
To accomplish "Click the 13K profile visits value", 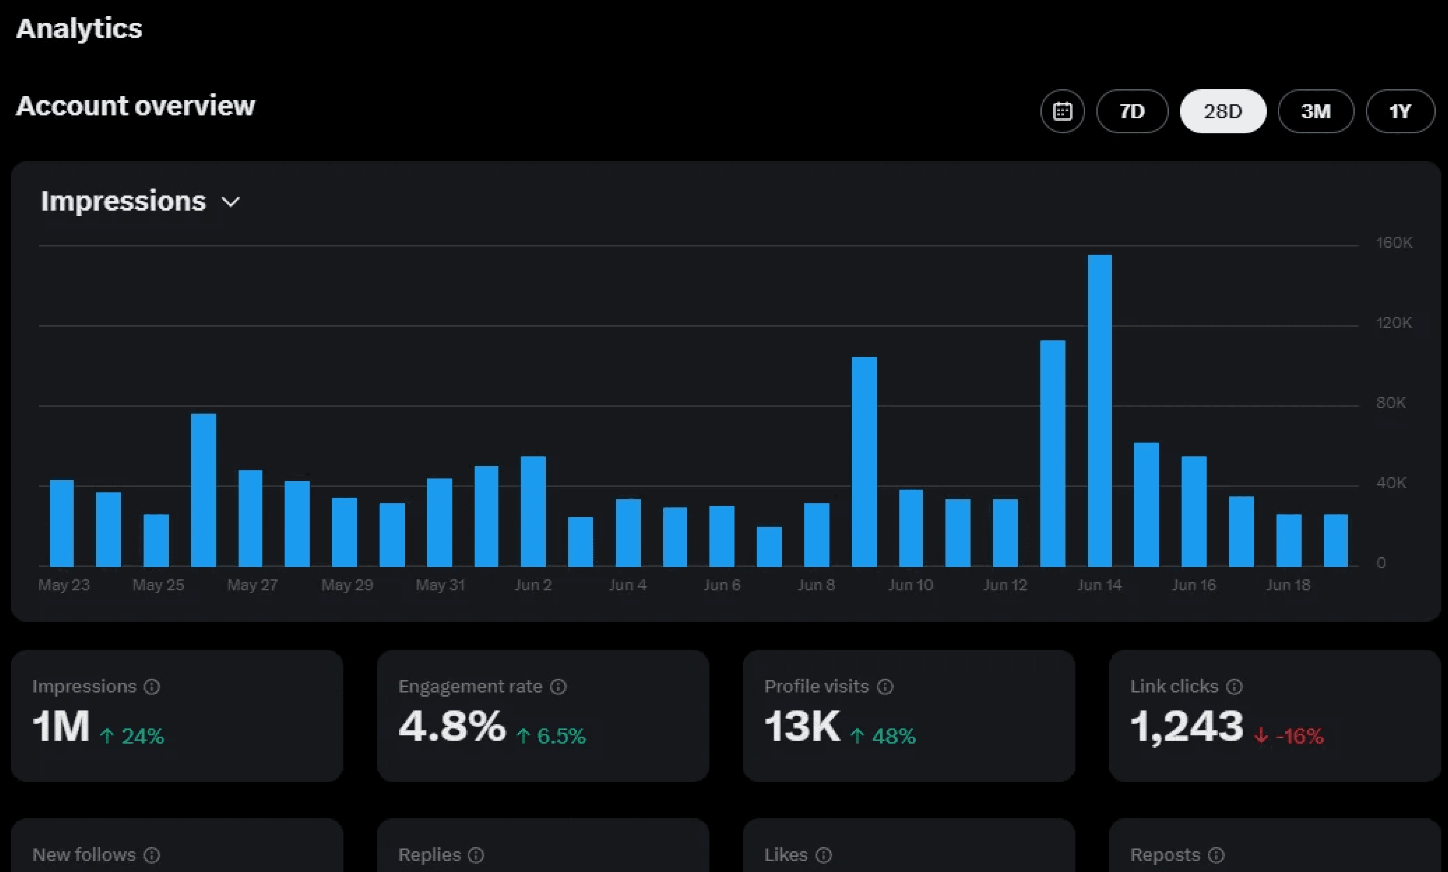I will [x=803, y=727].
